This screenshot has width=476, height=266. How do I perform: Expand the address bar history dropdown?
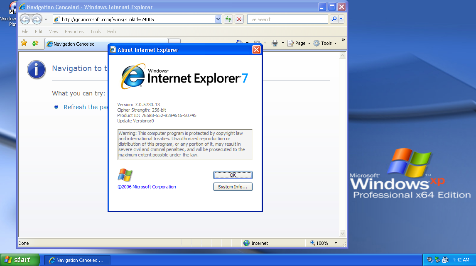coord(218,20)
